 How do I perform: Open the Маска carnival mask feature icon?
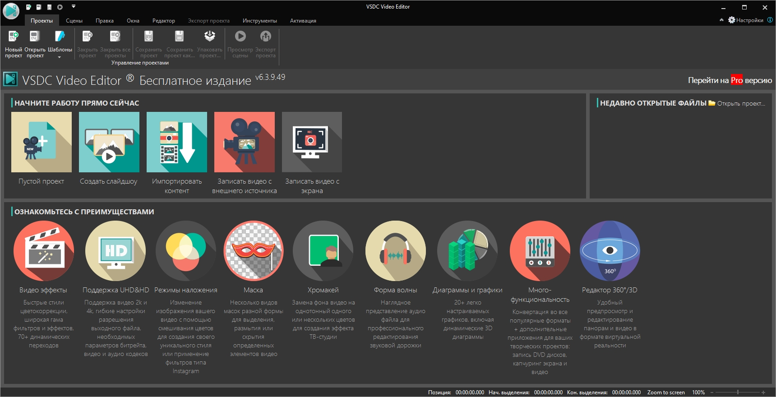[254, 251]
